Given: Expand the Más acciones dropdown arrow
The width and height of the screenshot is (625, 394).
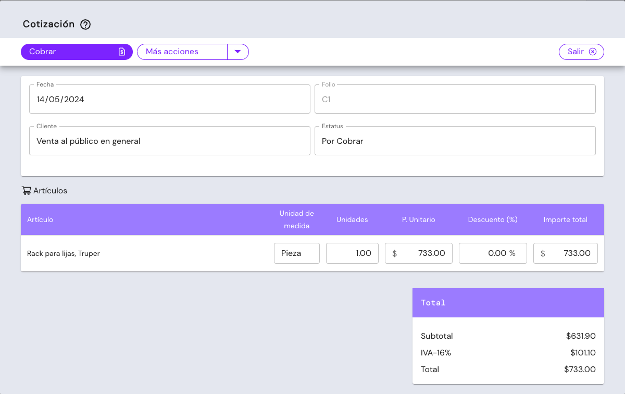Looking at the screenshot, I should [238, 52].
